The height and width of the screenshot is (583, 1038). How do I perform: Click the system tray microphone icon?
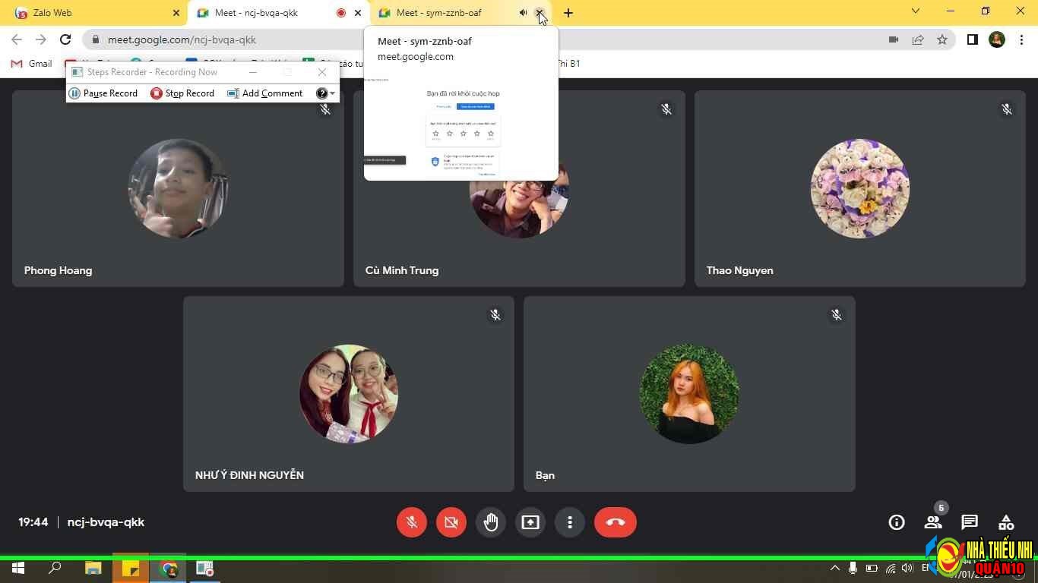tap(853, 568)
